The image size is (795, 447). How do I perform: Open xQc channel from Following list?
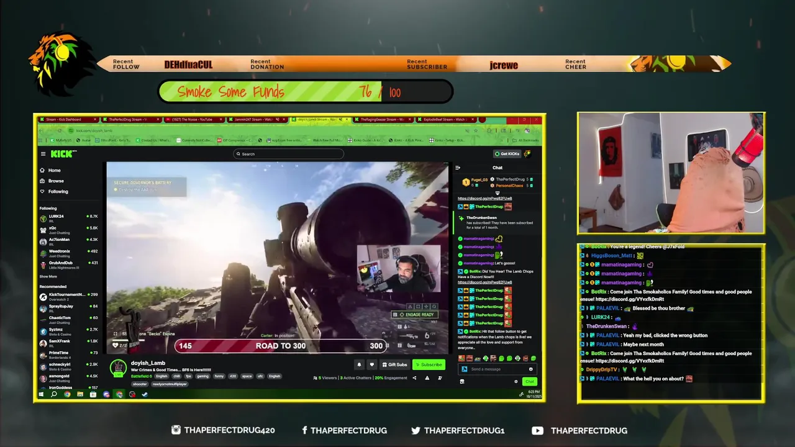pyautogui.click(x=68, y=230)
